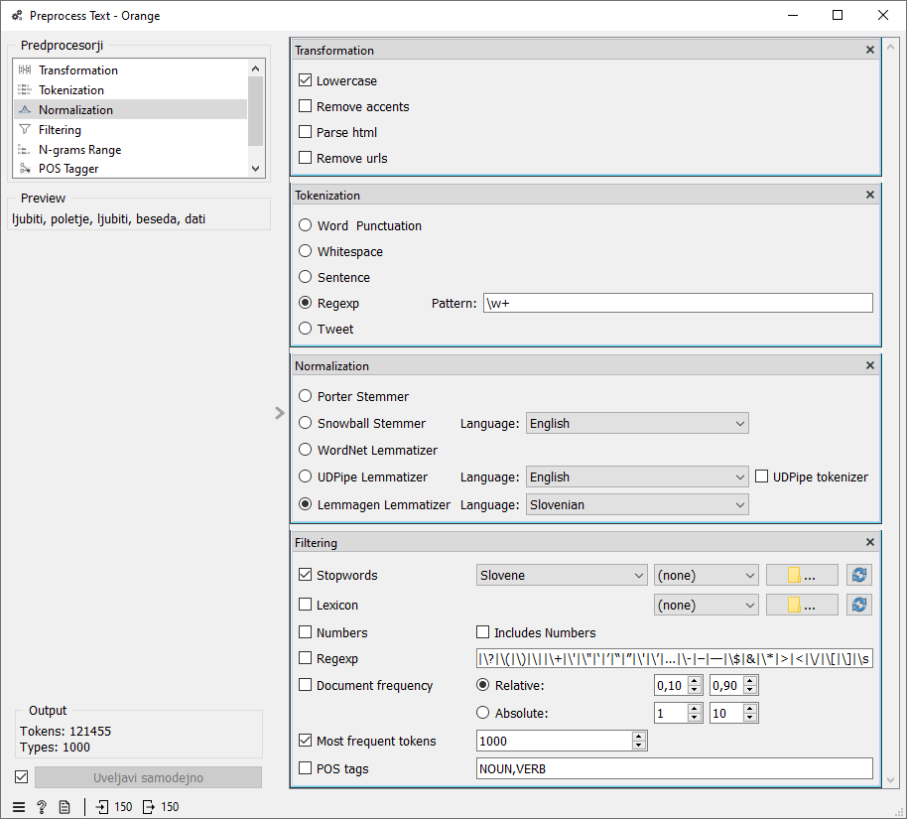Click the report document icon in status bar
The image size is (907, 819).
click(65, 807)
